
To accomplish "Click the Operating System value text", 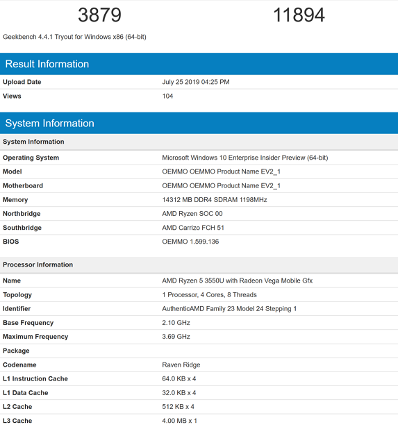I will tap(245, 158).
